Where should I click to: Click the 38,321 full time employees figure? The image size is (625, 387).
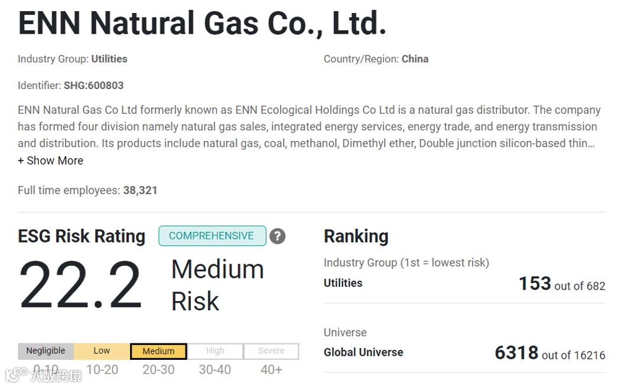pyautogui.click(x=140, y=191)
